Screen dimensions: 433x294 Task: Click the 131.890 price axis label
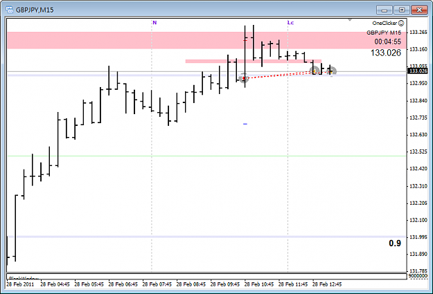point(418,254)
